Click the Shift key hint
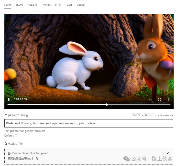Viewport: 178px width, 166px height. point(137,115)
